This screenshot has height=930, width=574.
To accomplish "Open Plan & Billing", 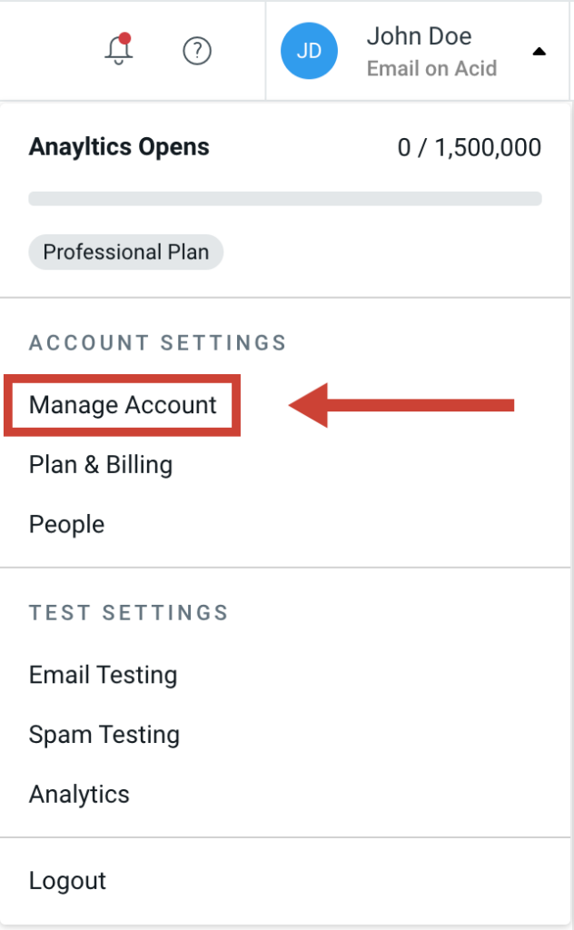I will (x=101, y=464).
